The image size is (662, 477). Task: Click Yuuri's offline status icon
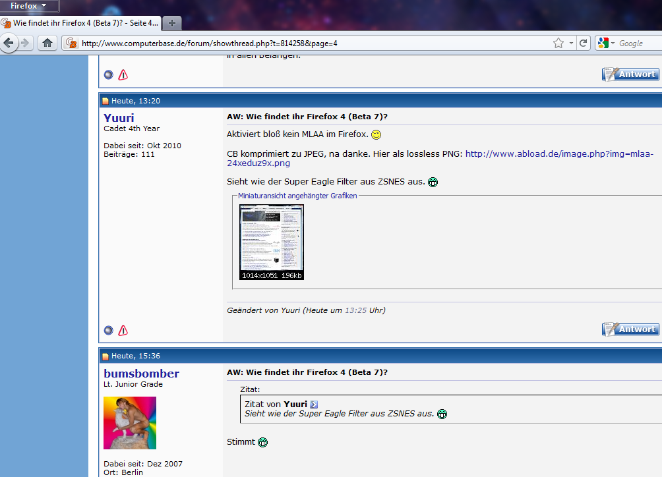[109, 330]
